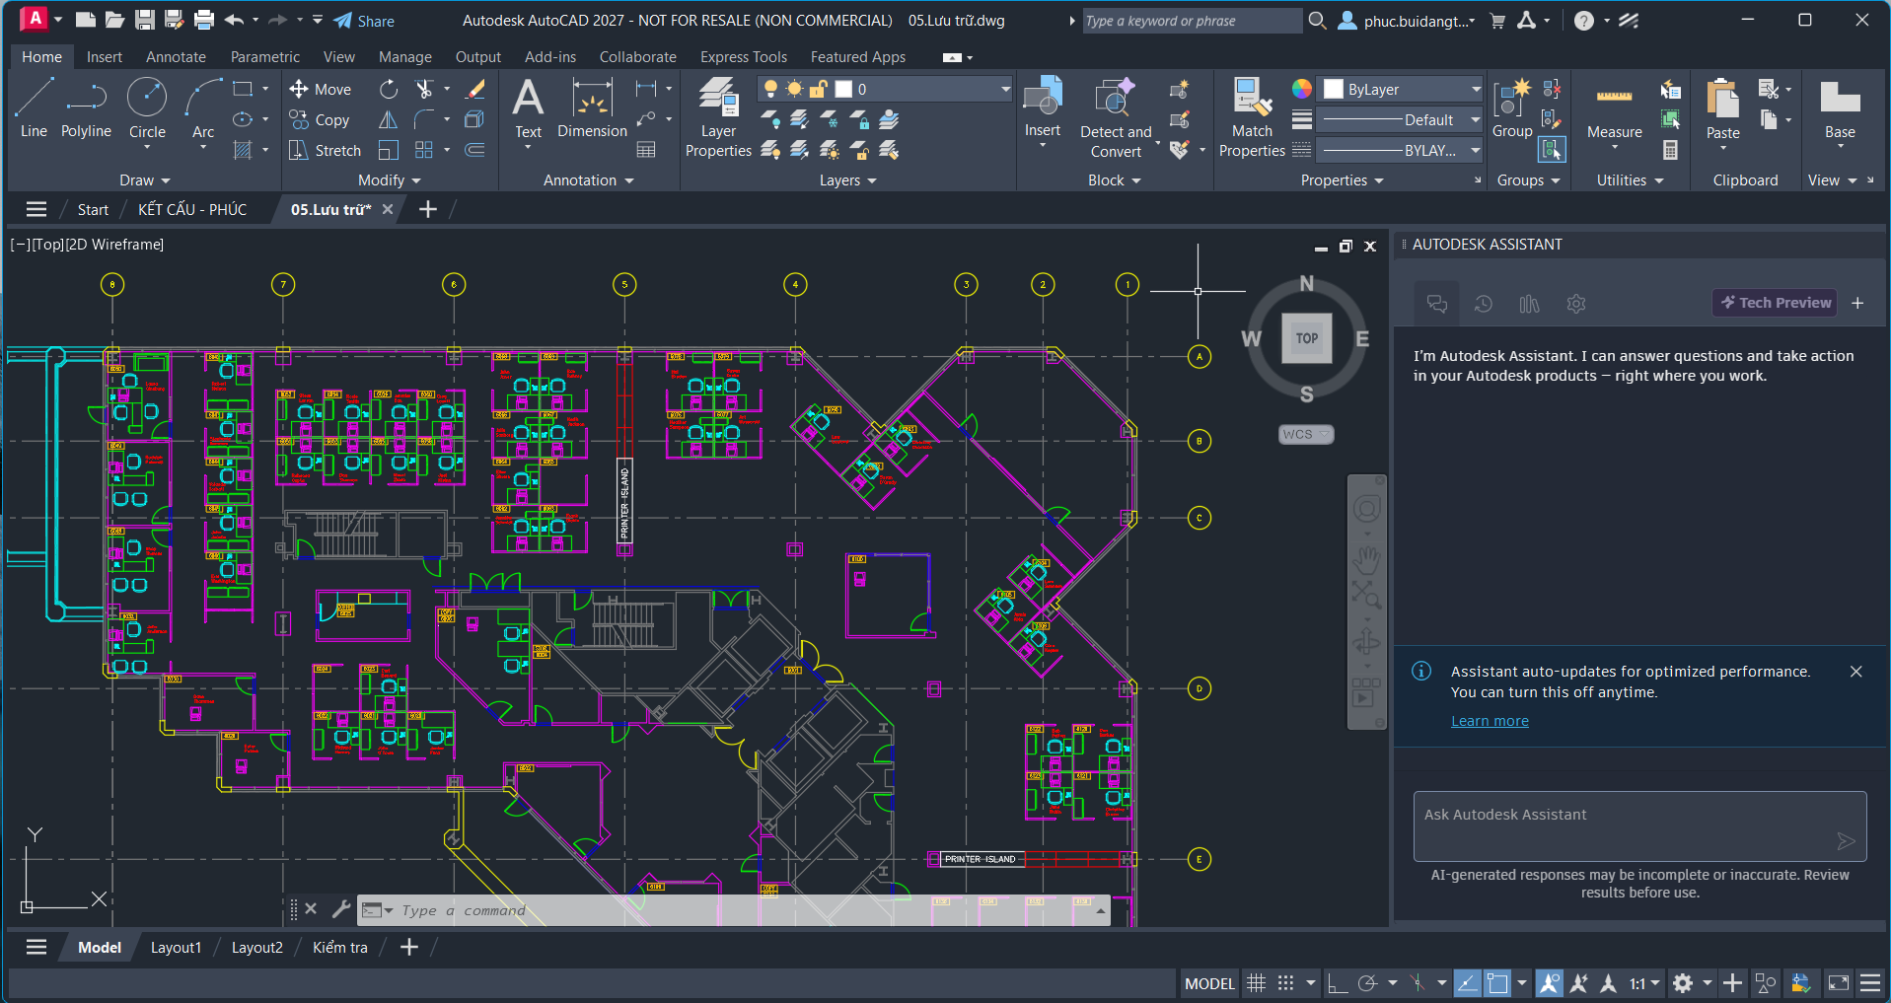Dismiss the Assistant auto-update notice

[1855, 672]
